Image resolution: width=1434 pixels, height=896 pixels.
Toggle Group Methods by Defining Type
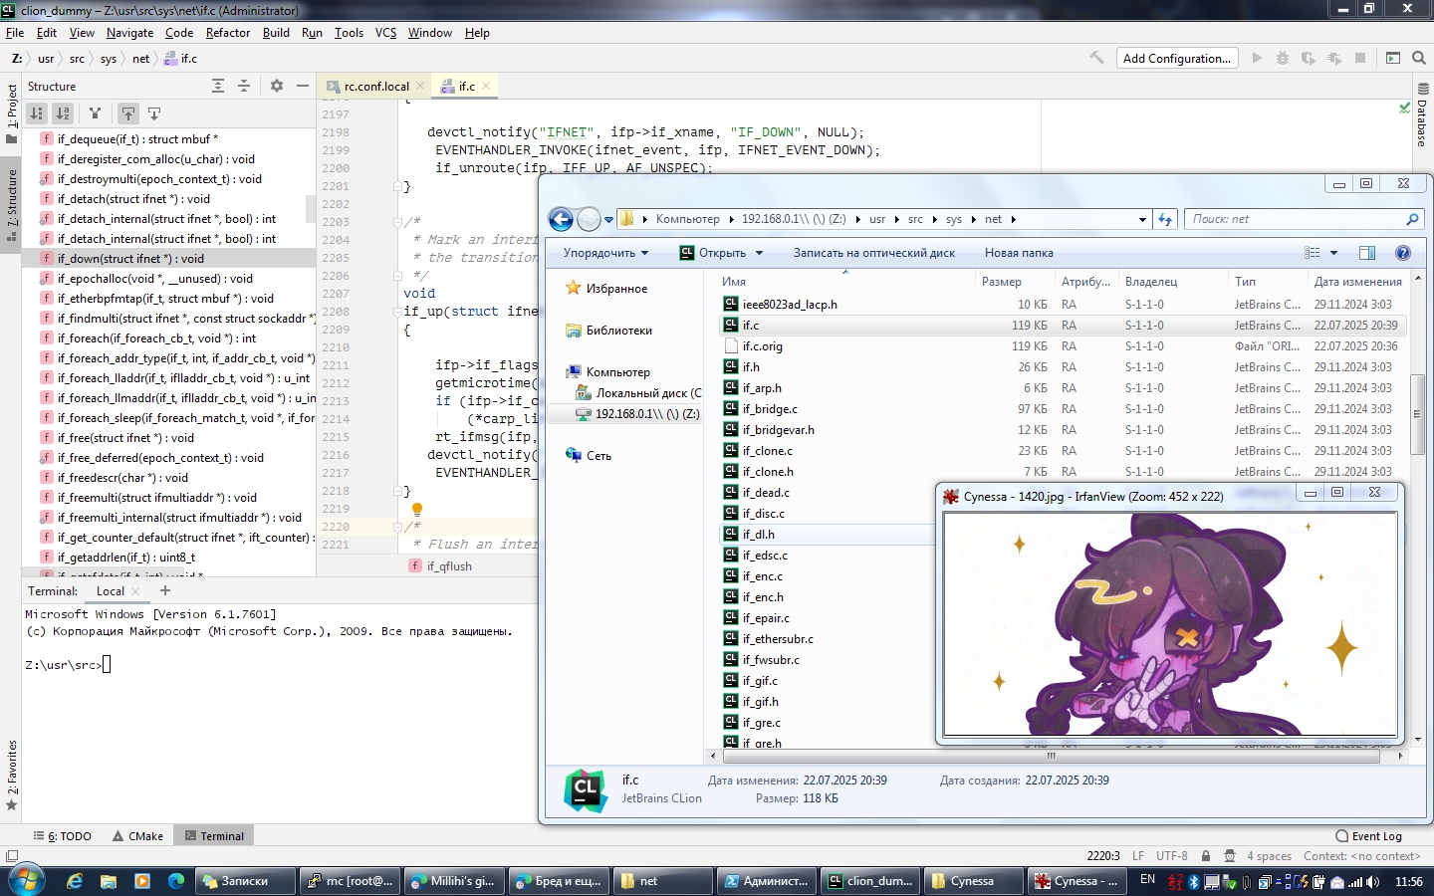95,113
